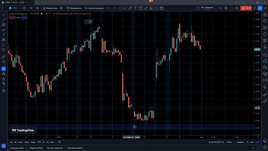Select text tool in left sidebar
The height and width of the screenshot is (151, 268).
tap(4, 35)
